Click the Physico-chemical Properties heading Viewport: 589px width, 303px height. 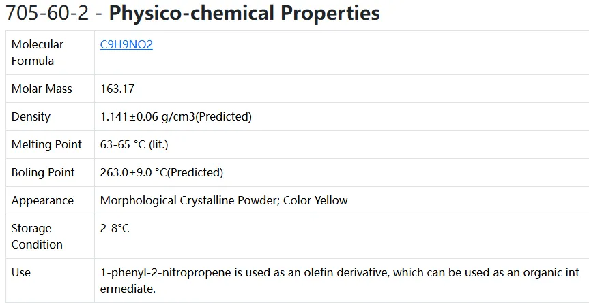pos(244,13)
